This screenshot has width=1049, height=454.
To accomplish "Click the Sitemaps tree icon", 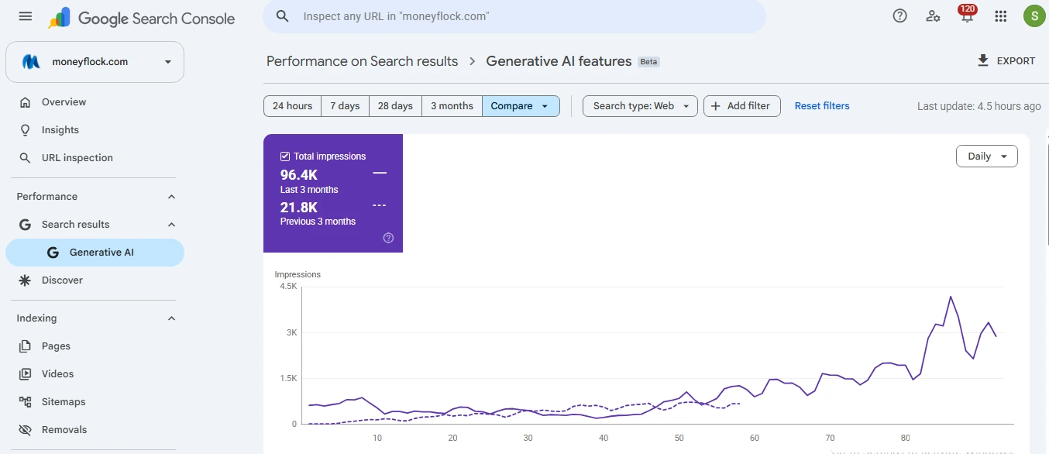I will pyautogui.click(x=26, y=402).
